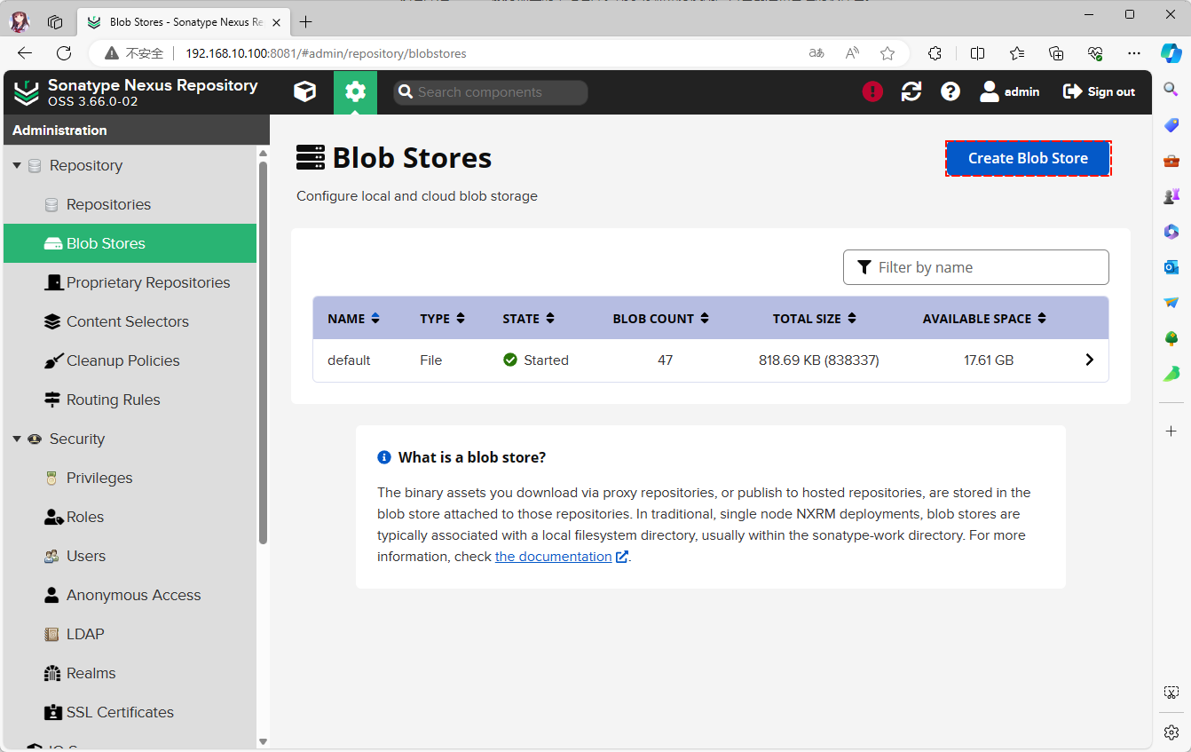Click the Sign out button
1191x752 pixels.
[x=1099, y=91]
